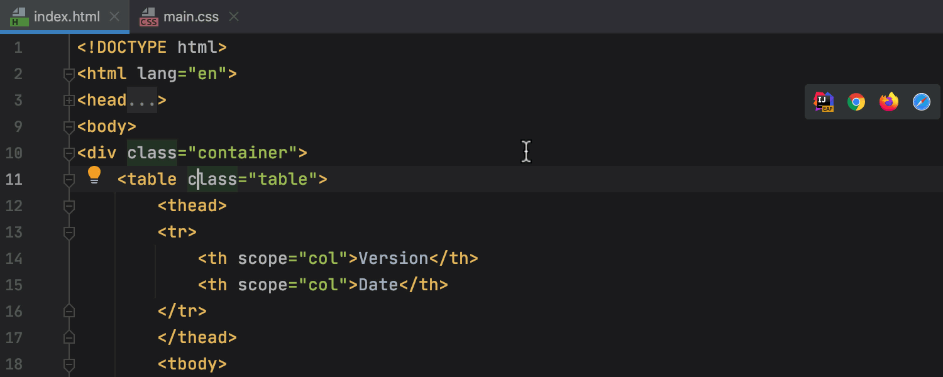Click the intention actions lightbulb
943x377 pixels.
pos(94,175)
